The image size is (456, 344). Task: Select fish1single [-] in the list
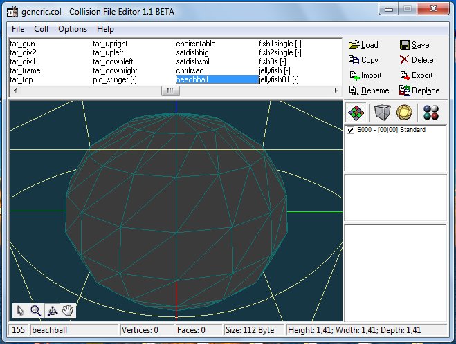tap(280, 44)
